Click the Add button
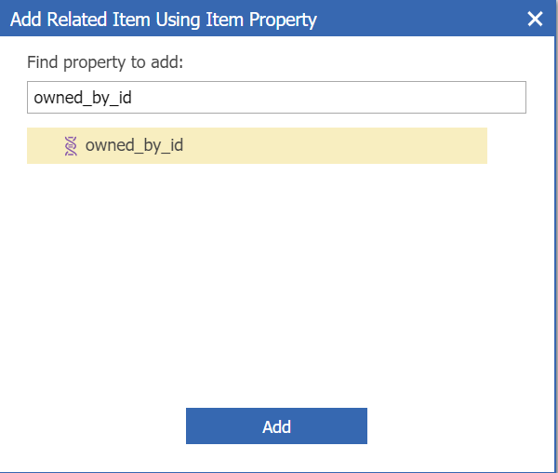 (276, 426)
